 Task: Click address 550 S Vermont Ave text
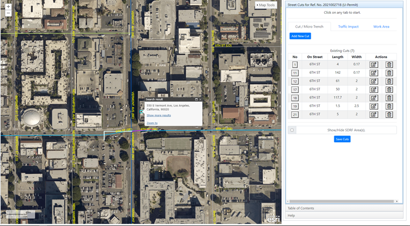(x=168, y=107)
